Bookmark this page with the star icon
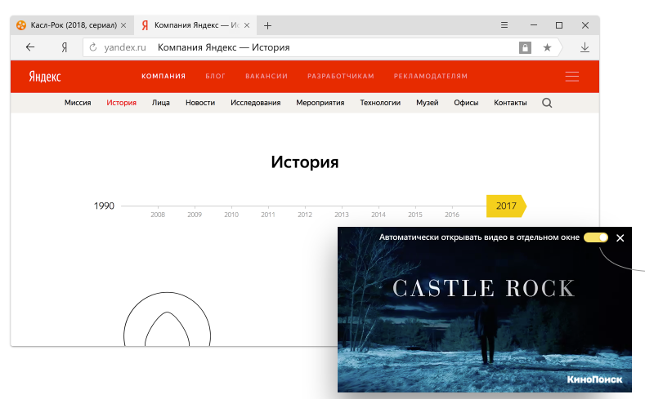Viewport: 645px width, 399px height. [x=547, y=47]
